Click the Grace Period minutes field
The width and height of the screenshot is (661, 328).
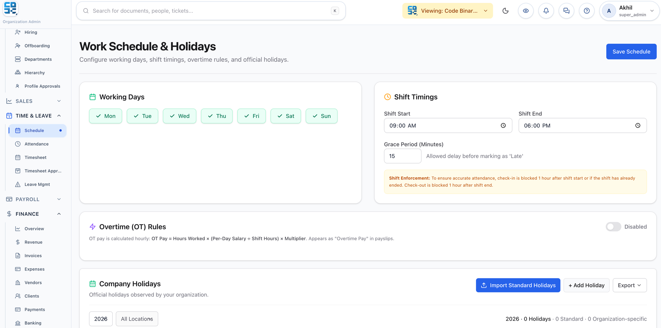coord(402,156)
